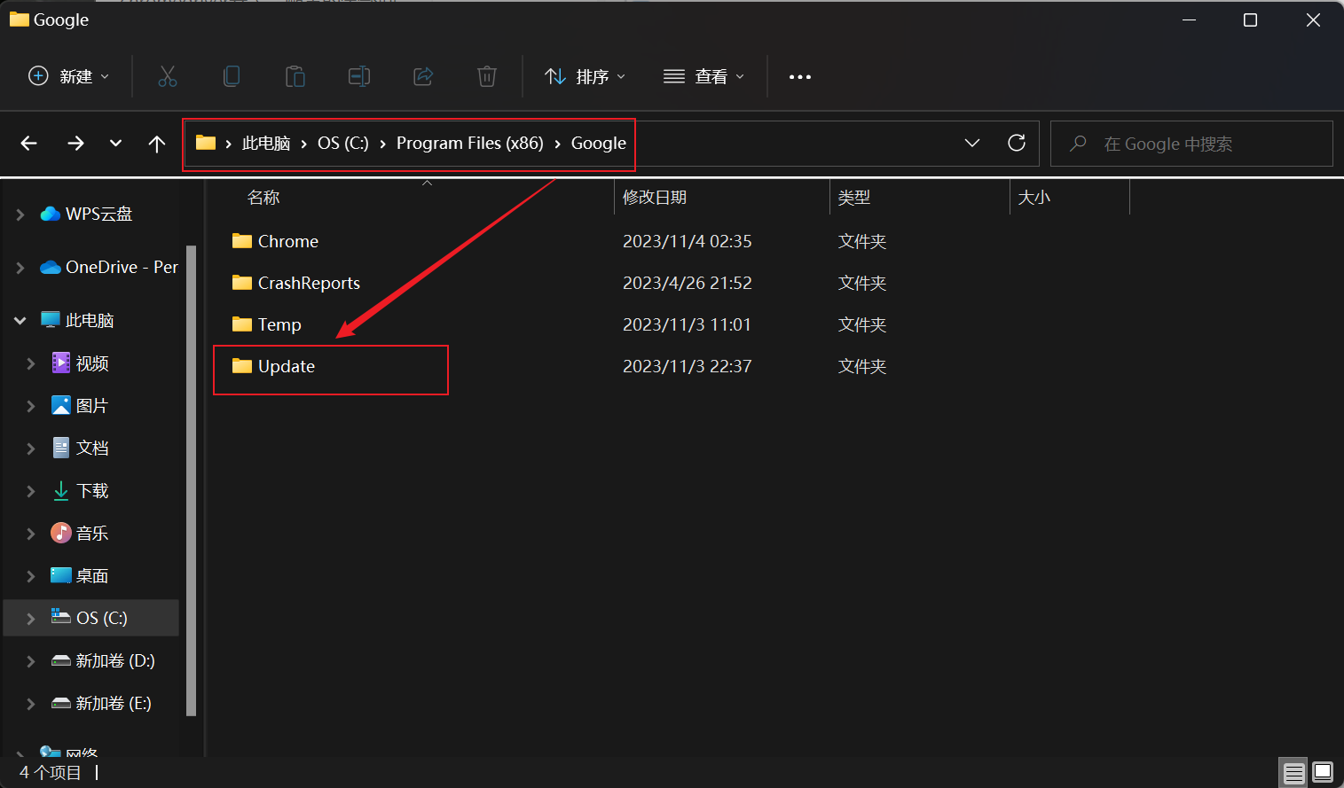Refresh the current folder view
Viewport: 1344px width, 788px height.
[1017, 143]
